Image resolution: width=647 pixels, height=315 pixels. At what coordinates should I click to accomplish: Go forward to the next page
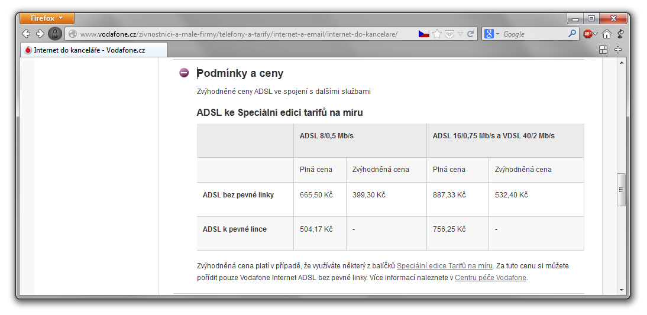pyautogui.click(x=40, y=34)
